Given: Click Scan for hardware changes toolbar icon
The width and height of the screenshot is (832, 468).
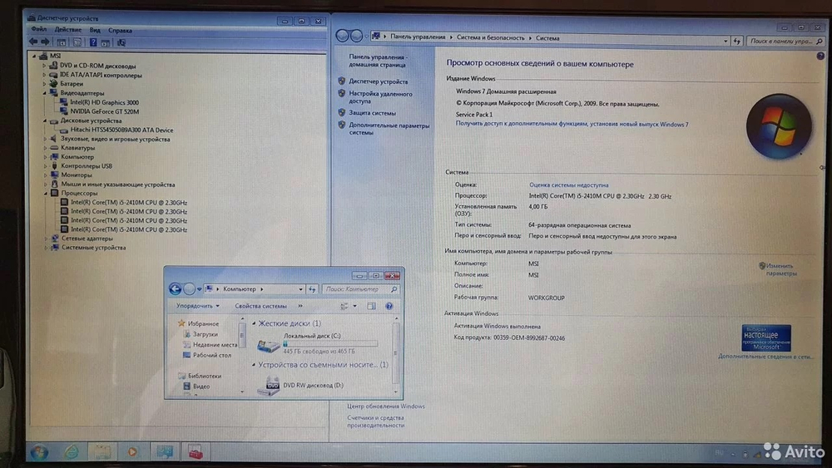Looking at the screenshot, I should tap(121, 42).
